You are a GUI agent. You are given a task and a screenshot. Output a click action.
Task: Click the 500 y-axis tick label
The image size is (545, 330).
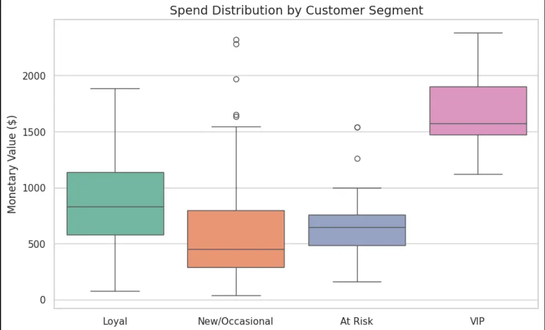coord(37,244)
